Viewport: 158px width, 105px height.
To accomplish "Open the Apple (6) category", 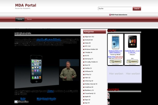I will click(88, 96).
